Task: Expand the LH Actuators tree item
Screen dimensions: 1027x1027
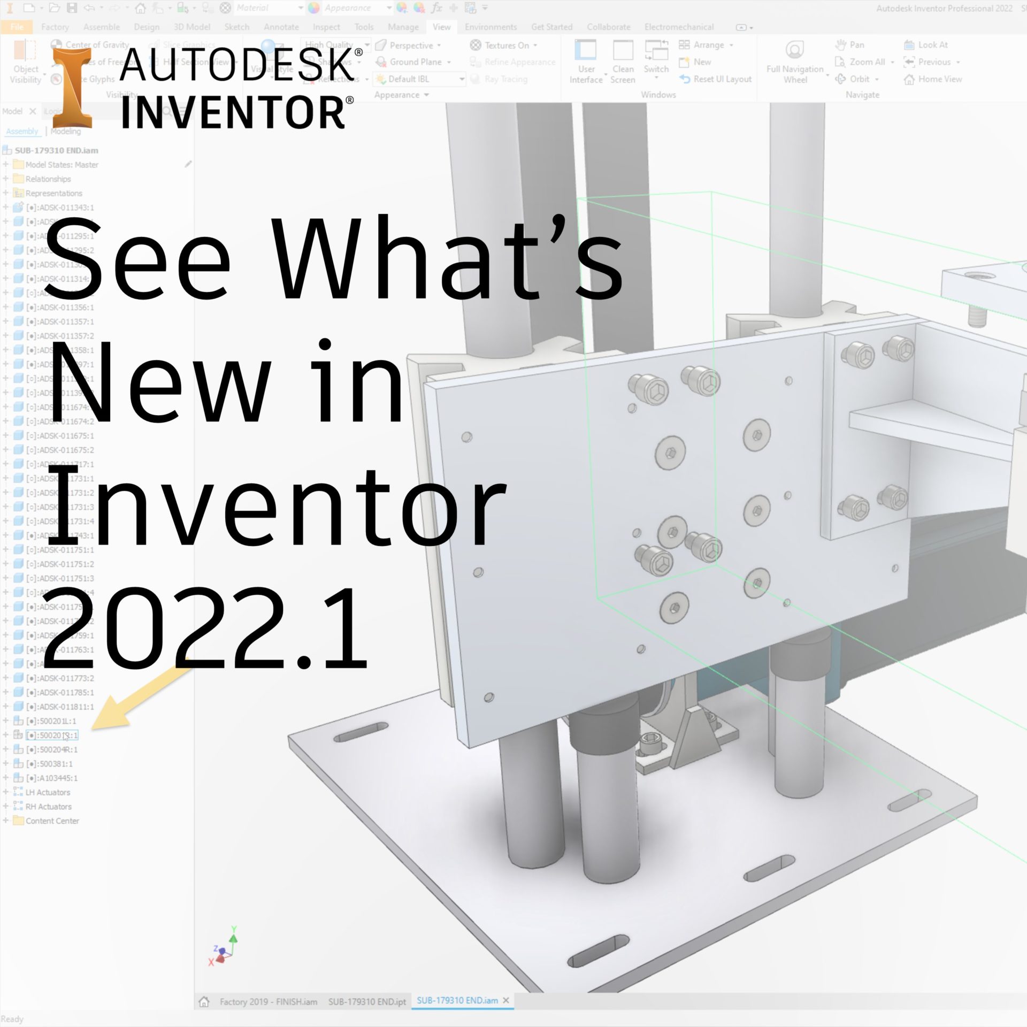Action: click(x=5, y=793)
